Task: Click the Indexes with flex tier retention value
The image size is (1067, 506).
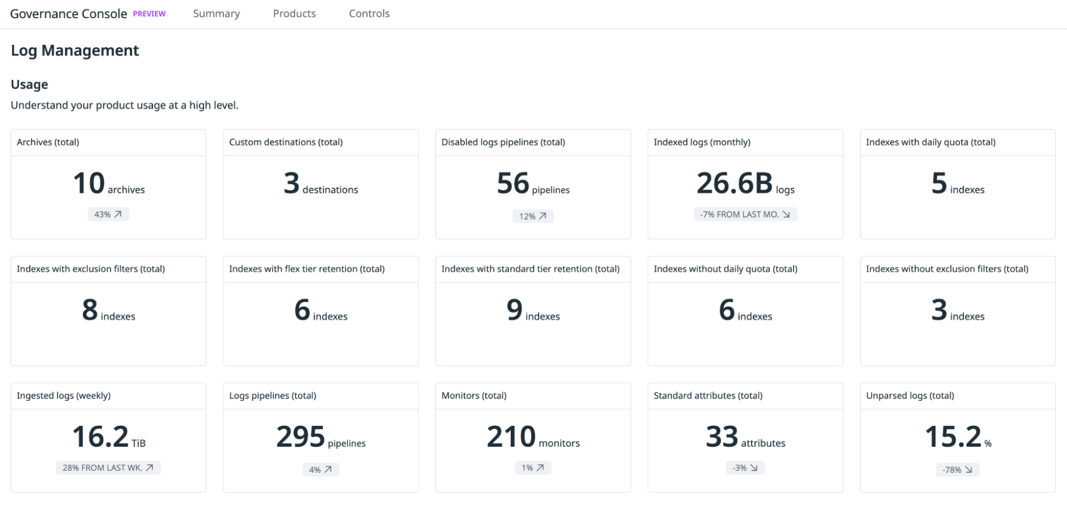Action: pyautogui.click(x=303, y=310)
